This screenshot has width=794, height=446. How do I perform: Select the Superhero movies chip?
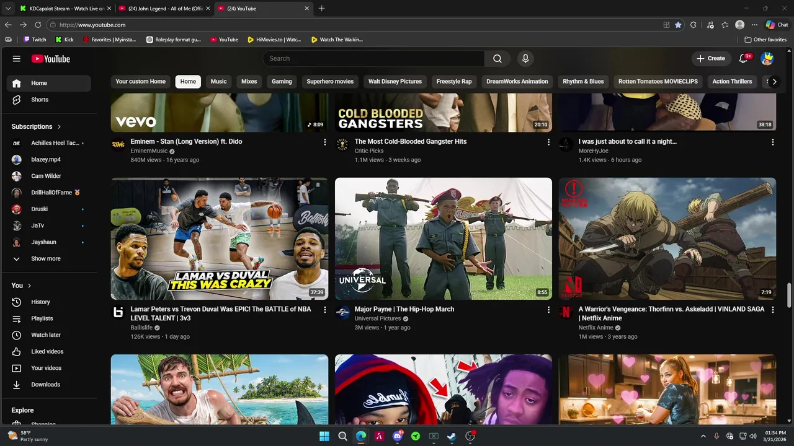click(330, 82)
